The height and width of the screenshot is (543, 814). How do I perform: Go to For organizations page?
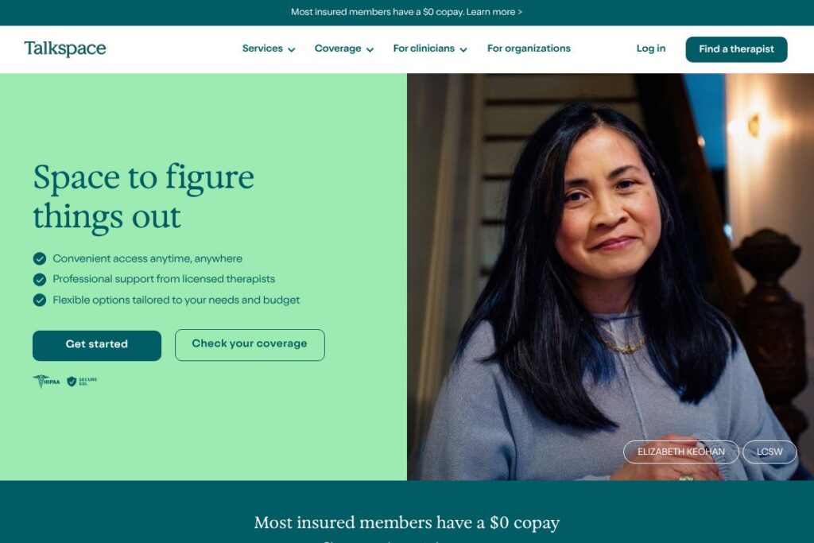click(x=529, y=48)
